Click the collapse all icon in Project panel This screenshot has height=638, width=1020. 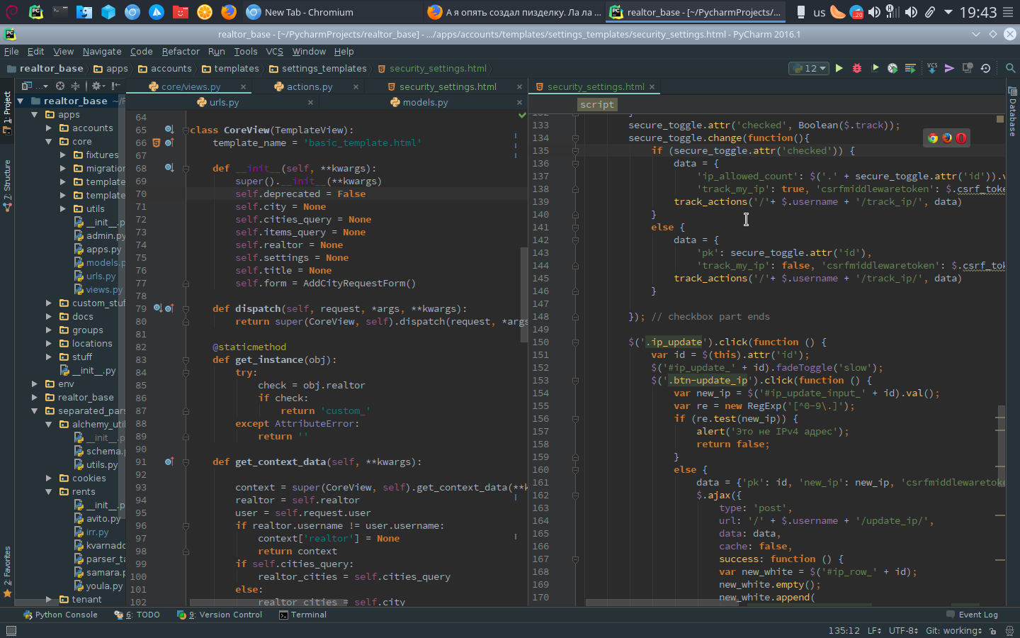tap(75, 86)
